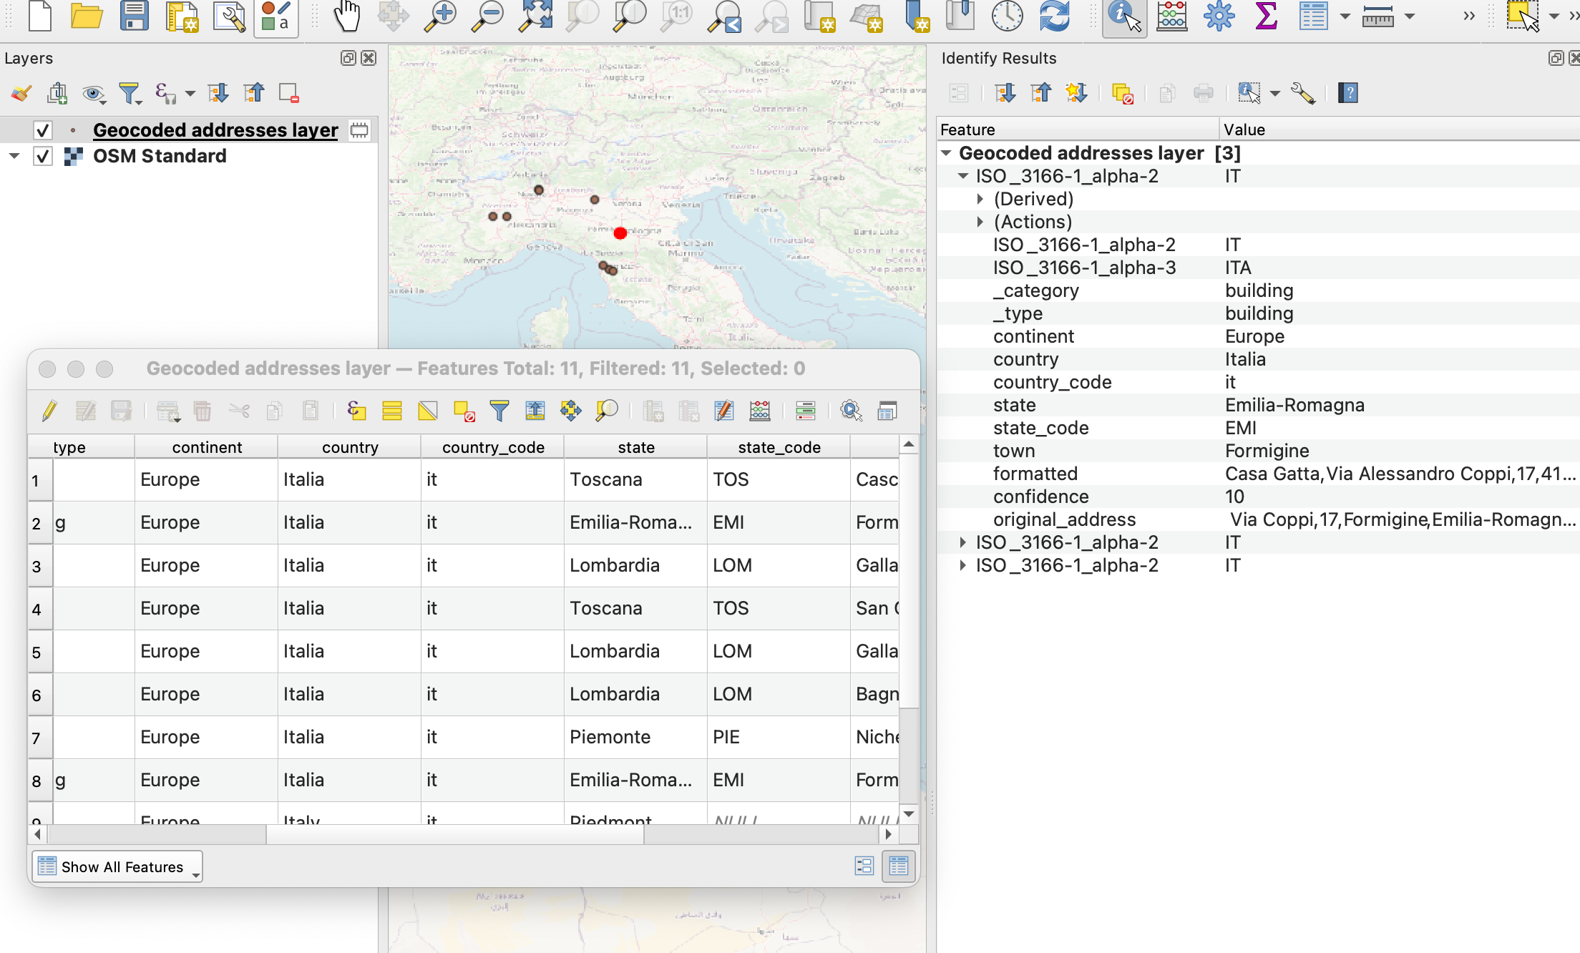Select the Open Field Calculator icon
1580x953 pixels.
pyautogui.click(x=759, y=411)
